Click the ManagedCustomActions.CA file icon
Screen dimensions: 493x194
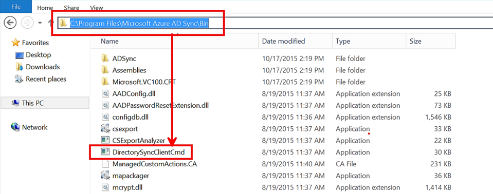(x=105, y=164)
